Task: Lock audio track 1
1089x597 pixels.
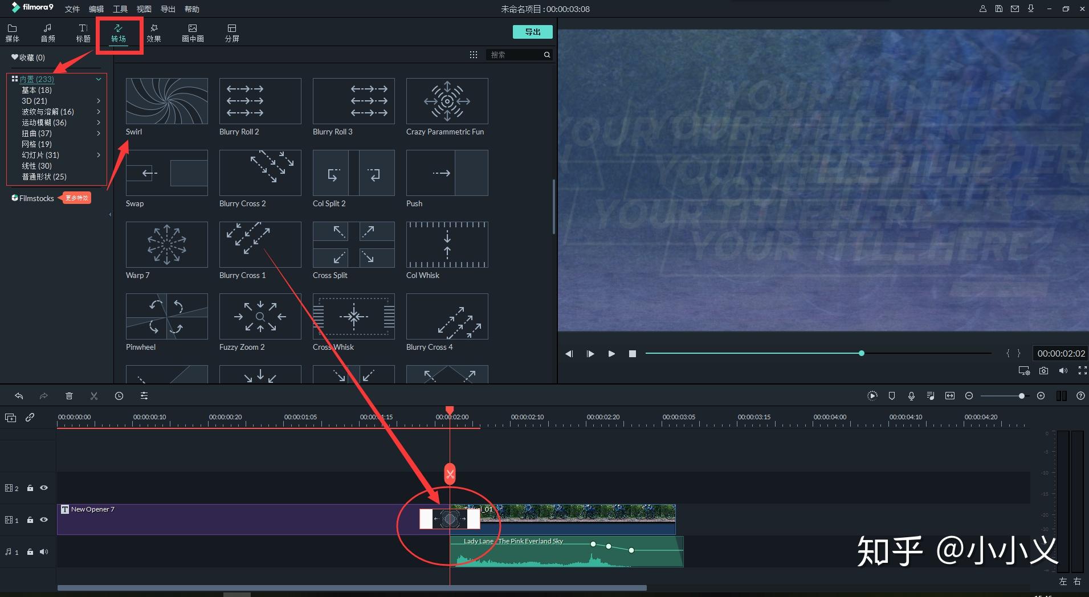Action: click(30, 552)
